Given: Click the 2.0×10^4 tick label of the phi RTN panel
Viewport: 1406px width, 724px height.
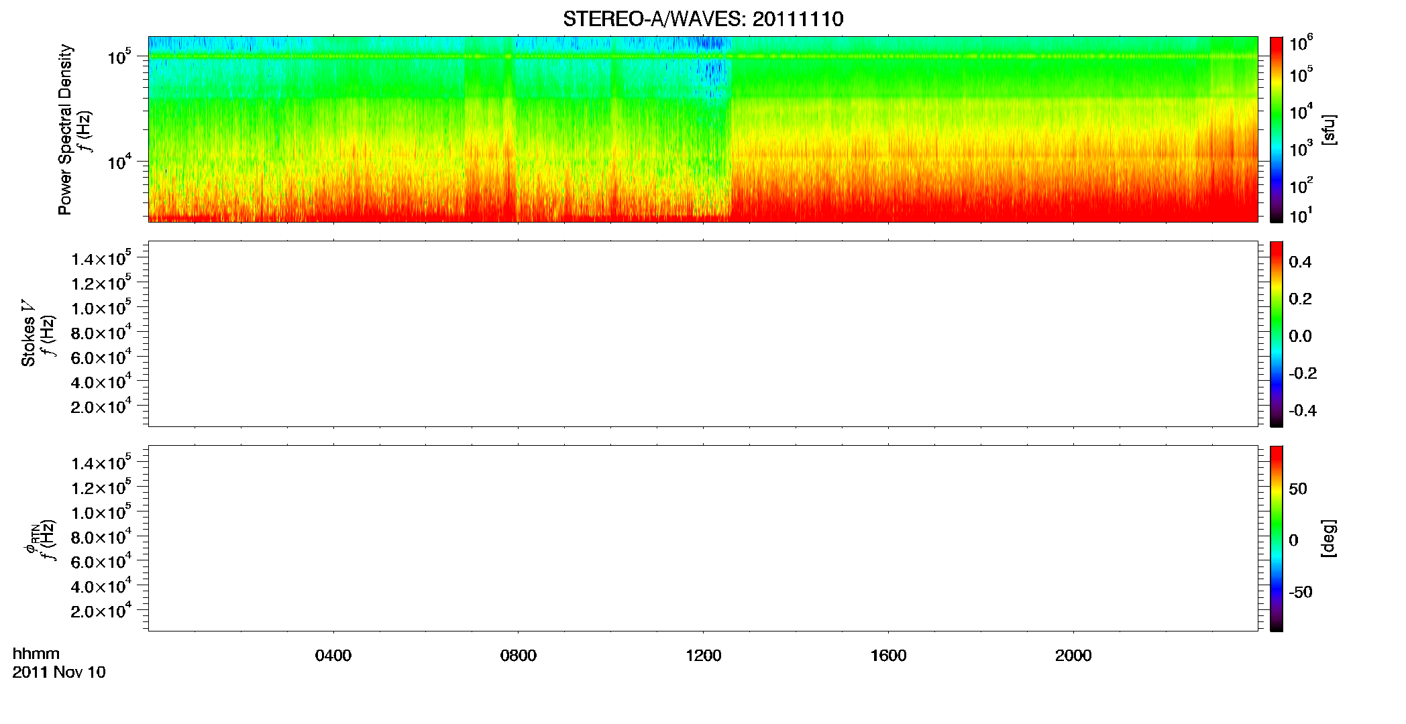Looking at the screenshot, I should pyautogui.click(x=101, y=610).
